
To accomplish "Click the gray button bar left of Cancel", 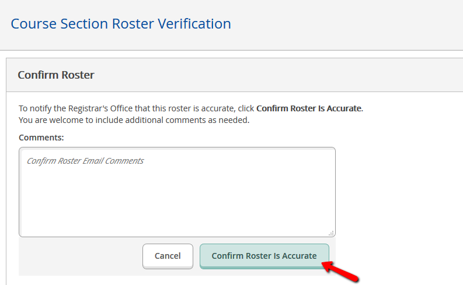I will [80, 256].
